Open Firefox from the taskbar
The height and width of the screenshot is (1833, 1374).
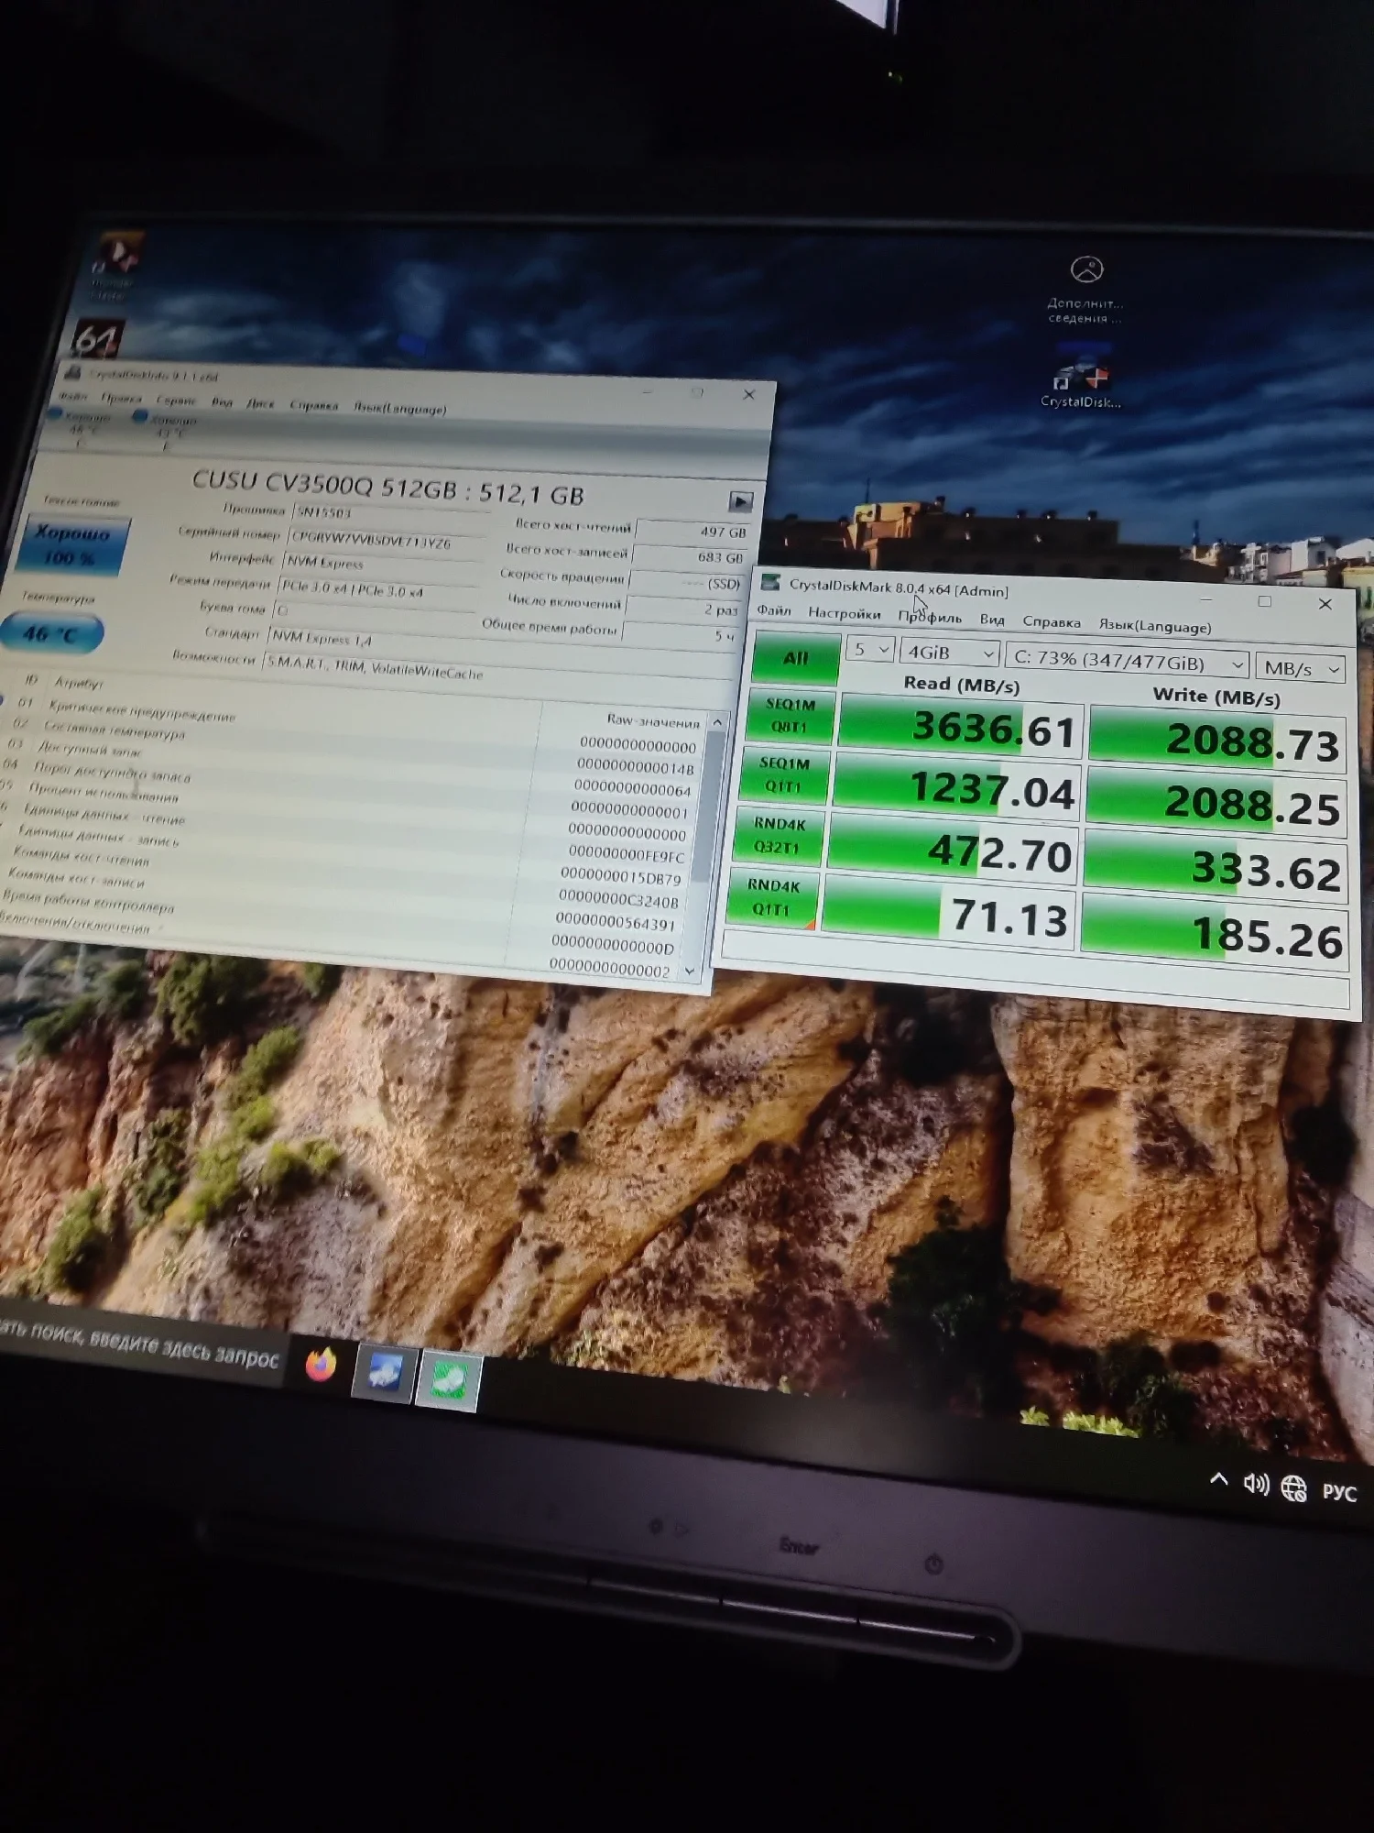click(x=321, y=1365)
